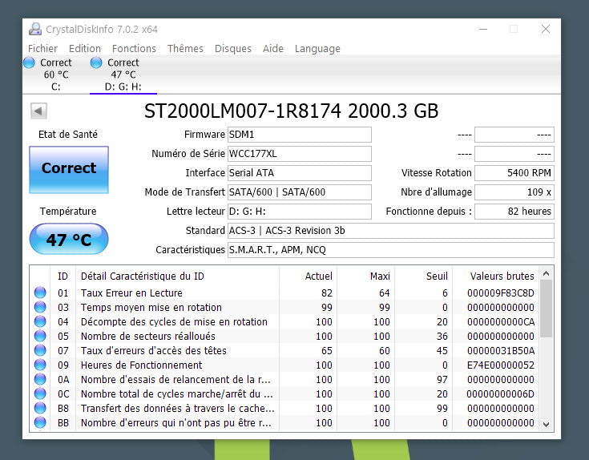The image size is (589, 460).
Task: Open the Edition menu
Action: (x=85, y=48)
